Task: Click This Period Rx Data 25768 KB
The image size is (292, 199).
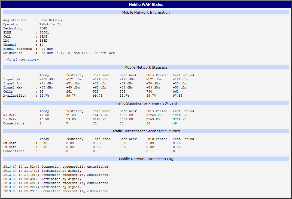Action: pyautogui.click(x=154, y=115)
